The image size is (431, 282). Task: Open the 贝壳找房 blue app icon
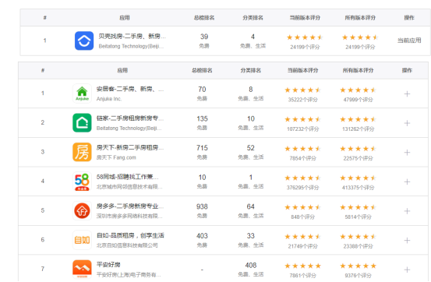[x=84, y=41]
